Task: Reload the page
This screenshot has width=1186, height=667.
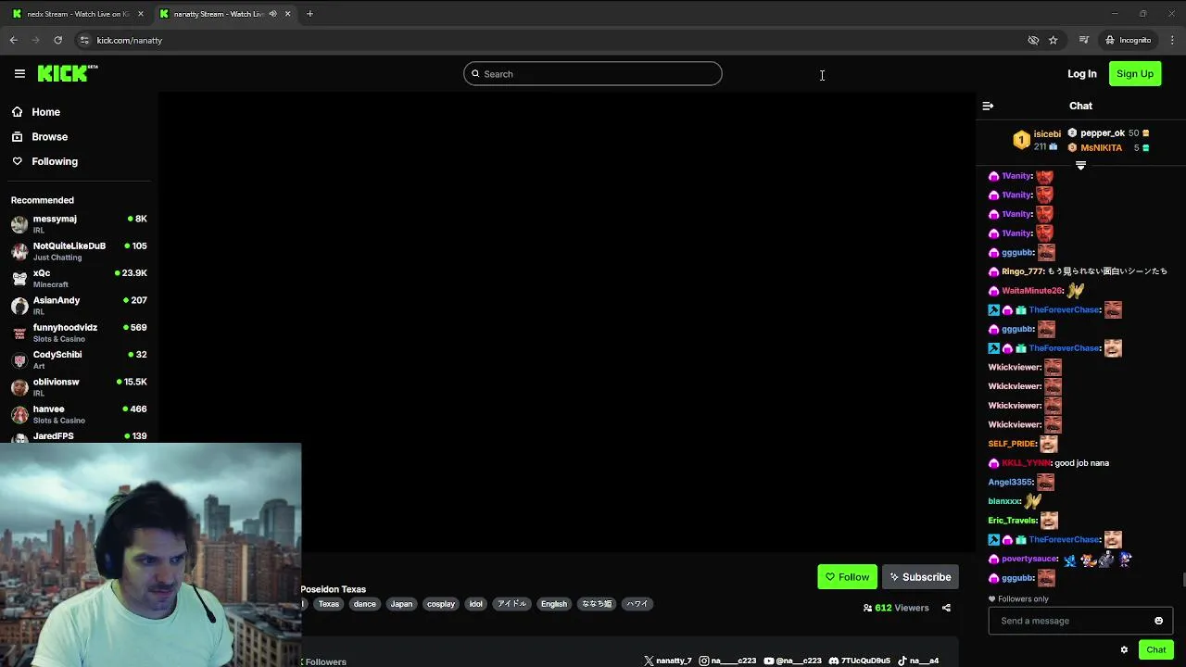Action: [x=57, y=40]
